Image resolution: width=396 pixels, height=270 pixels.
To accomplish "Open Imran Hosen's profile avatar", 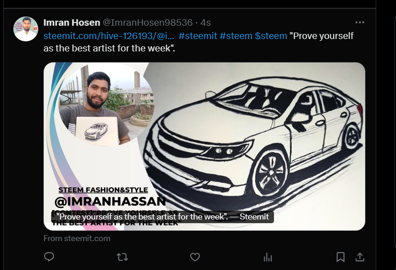I will 26,29.
